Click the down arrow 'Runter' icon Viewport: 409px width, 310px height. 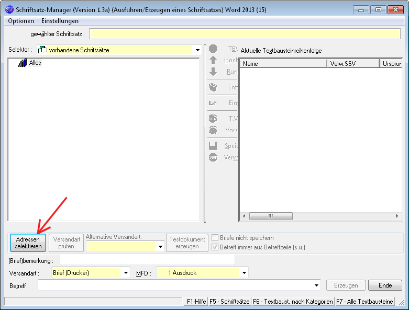tap(213, 72)
